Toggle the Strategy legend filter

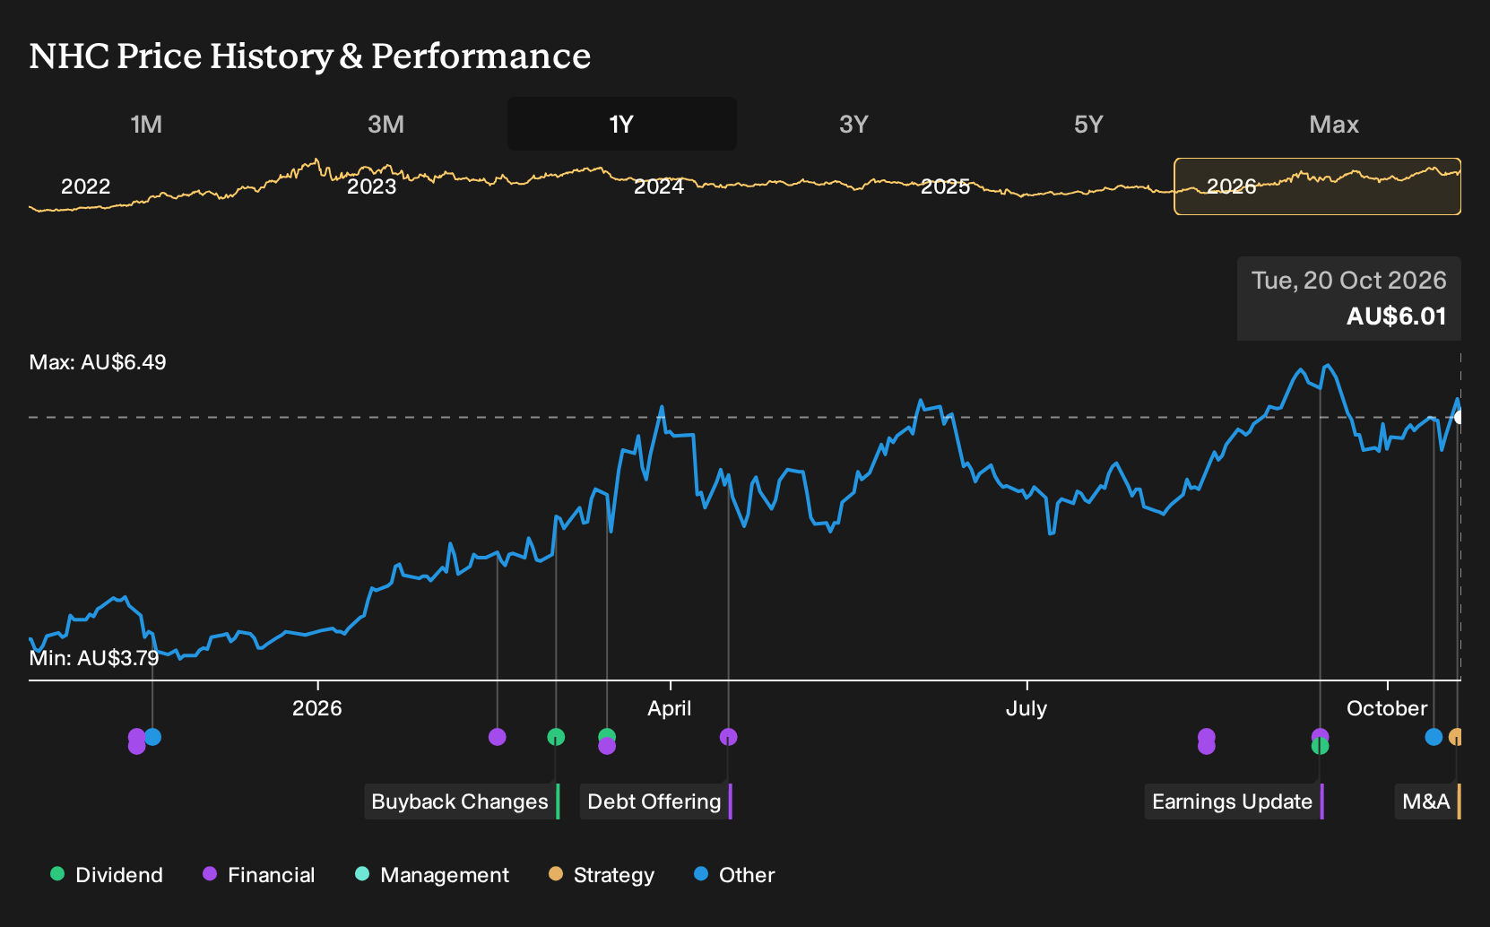(602, 875)
